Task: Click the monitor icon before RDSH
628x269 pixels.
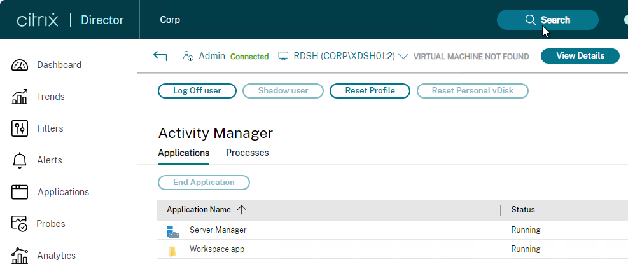Action: click(284, 56)
